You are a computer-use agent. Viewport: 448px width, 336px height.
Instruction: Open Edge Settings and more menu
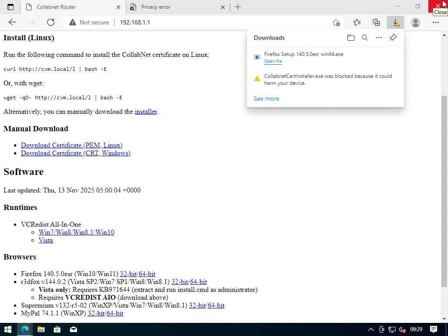(435, 22)
